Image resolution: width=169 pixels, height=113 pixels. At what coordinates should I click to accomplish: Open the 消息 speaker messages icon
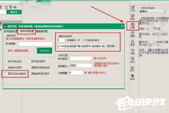click(132, 51)
